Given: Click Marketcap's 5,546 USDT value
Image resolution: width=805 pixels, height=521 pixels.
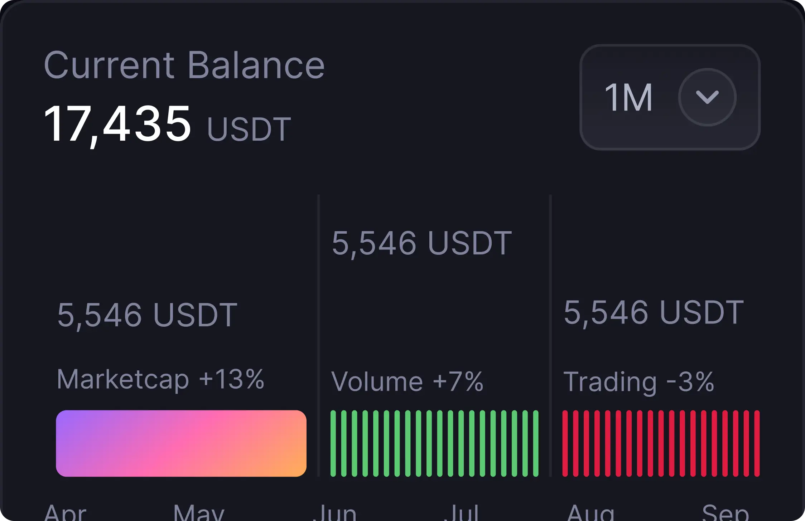Looking at the screenshot, I should pos(147,315).
